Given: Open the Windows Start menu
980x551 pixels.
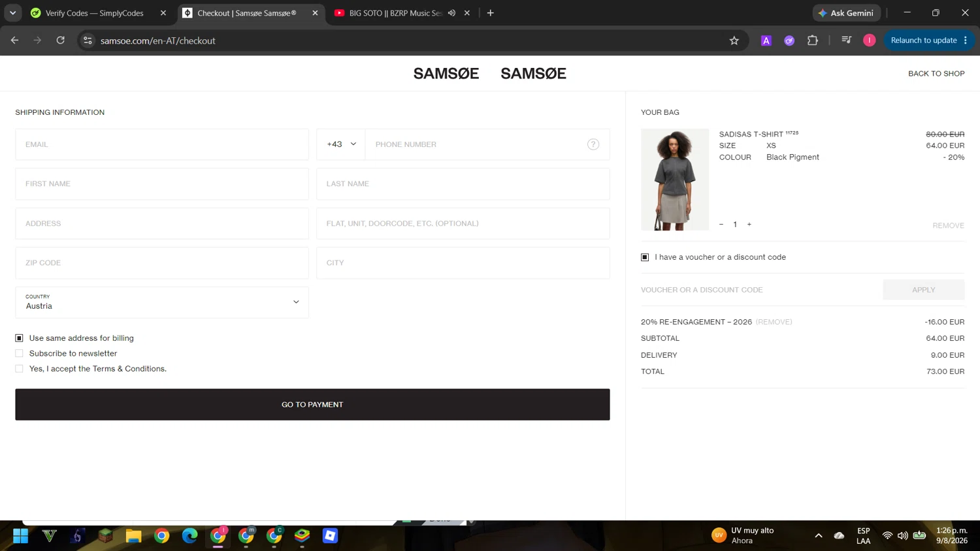Looking at the screenshot, I should (x=21, y=536).
